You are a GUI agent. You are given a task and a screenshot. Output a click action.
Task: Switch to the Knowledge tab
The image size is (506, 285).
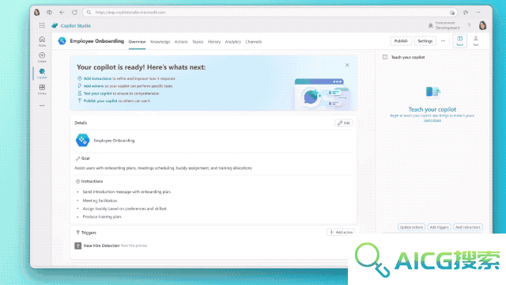click(160, 42)
